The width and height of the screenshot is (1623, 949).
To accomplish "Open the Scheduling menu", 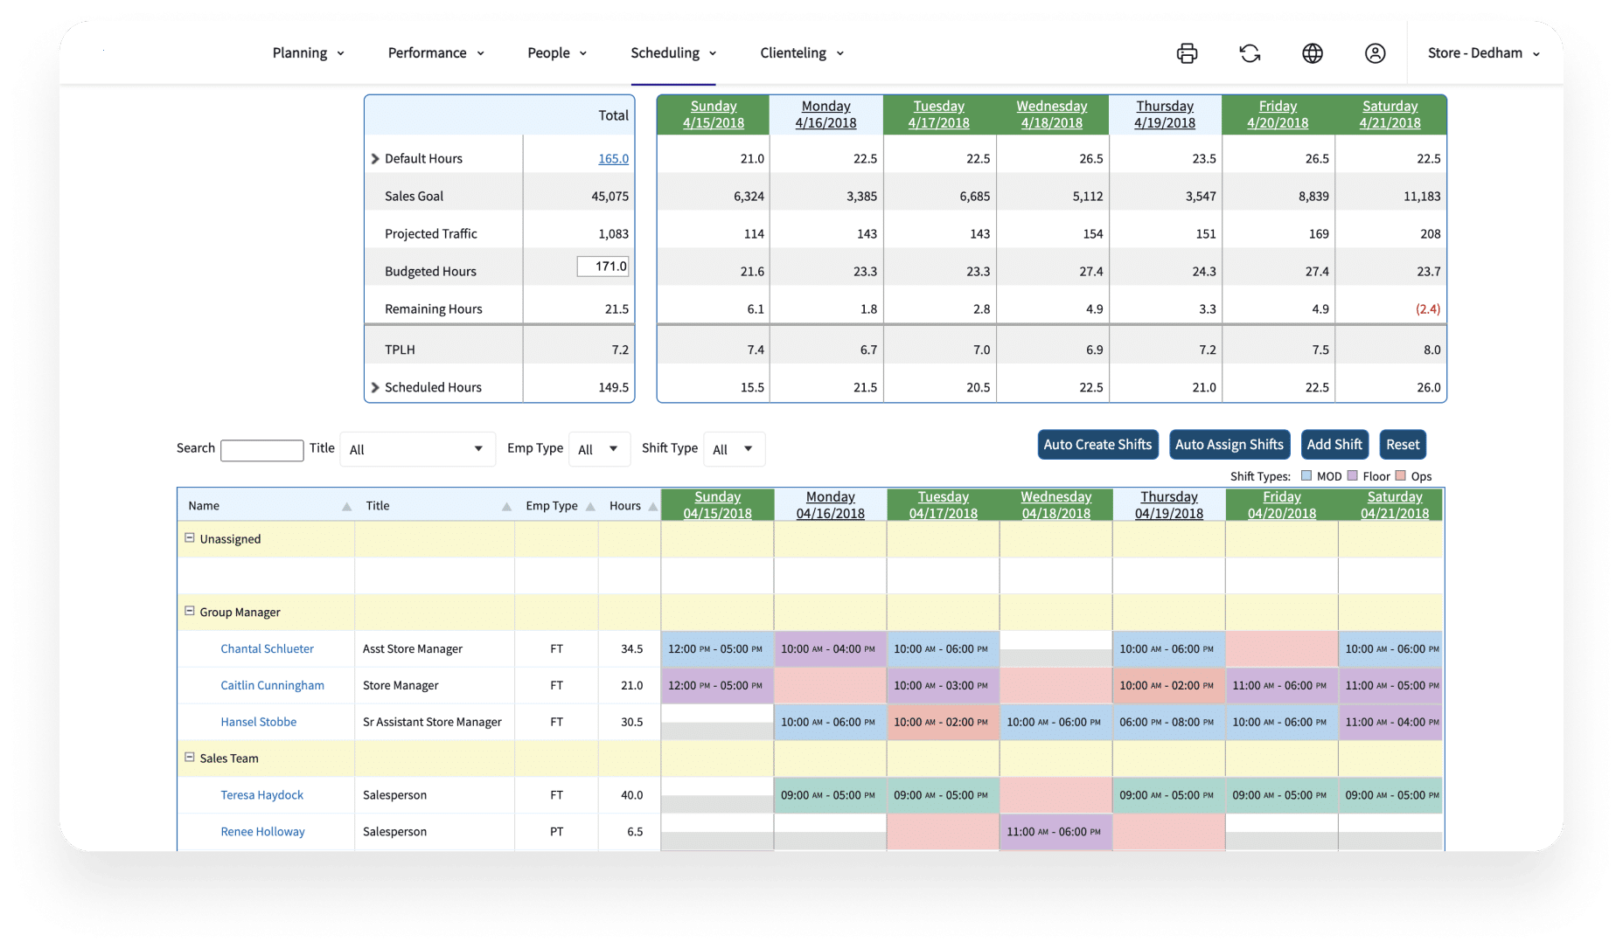I will pyautogui.click(x=672, y=53).
